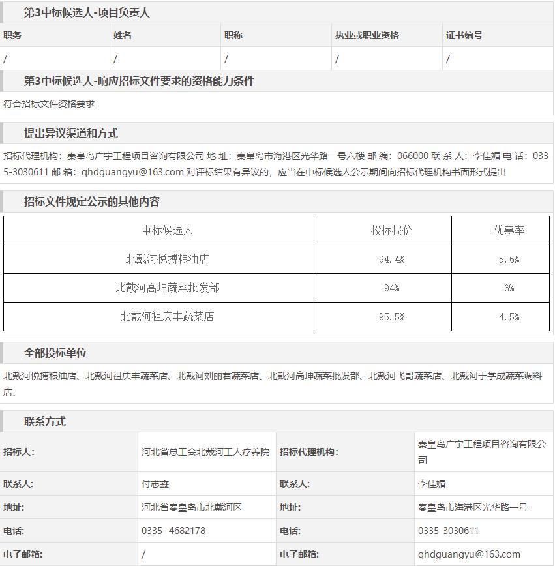This screenshot has width=555, height=566.
Task: Click the 符合招标文件资格要求 text row
Action: coord(49,104)
